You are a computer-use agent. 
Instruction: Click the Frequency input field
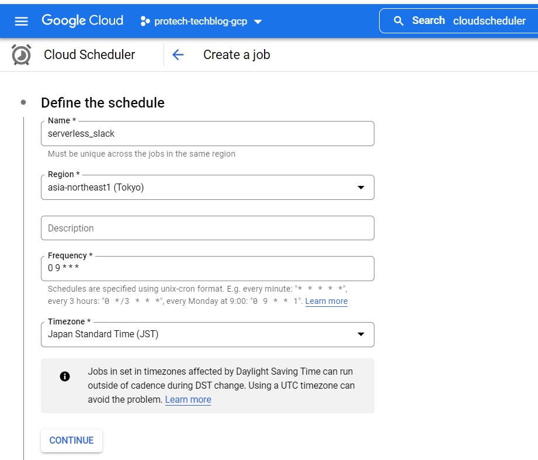click(207, 269)
